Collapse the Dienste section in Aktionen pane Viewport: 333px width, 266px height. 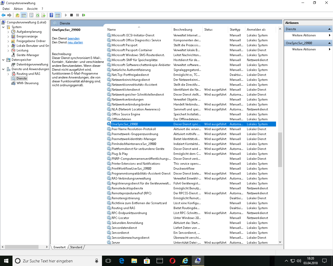(x=329, y=29)
